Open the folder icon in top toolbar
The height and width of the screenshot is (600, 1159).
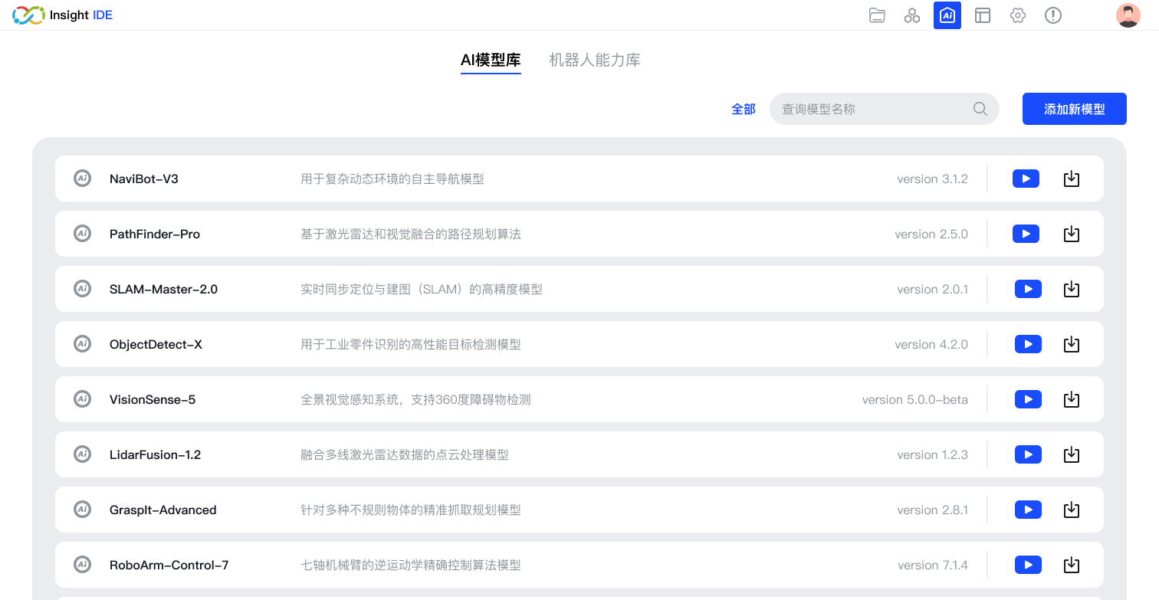point(877,15)
